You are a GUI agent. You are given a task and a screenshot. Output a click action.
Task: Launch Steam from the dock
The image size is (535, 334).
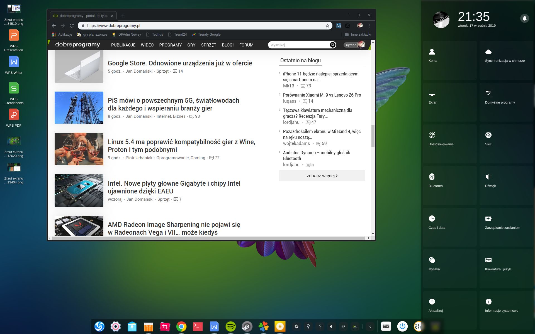click(x=247, y=326)
